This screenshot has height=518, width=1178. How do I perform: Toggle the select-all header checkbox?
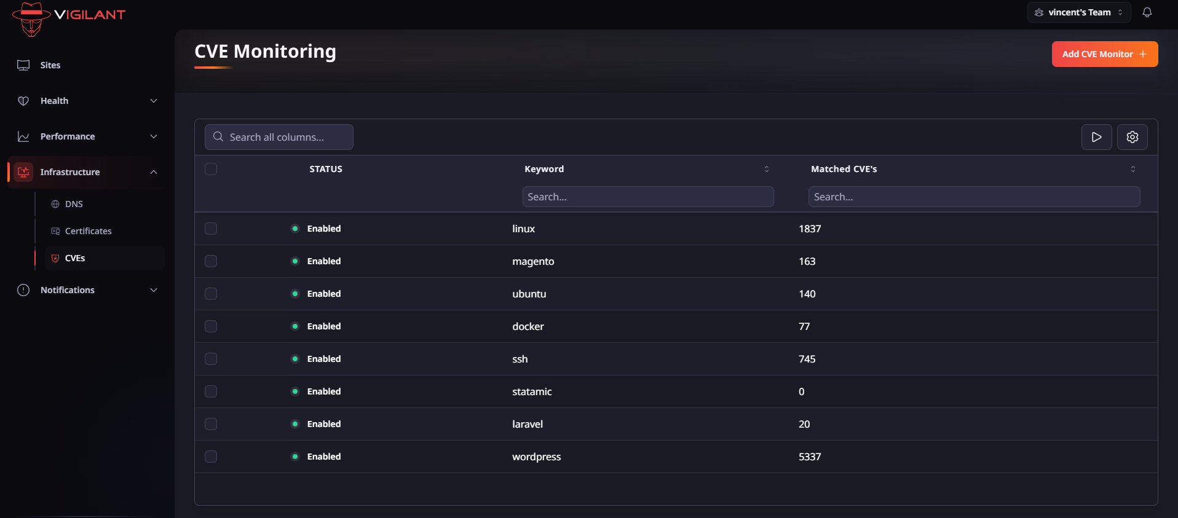pos(211,169)
